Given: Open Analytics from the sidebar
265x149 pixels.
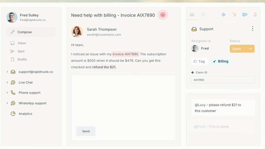Looking at the screenshot, I should (x=25, y=114).
